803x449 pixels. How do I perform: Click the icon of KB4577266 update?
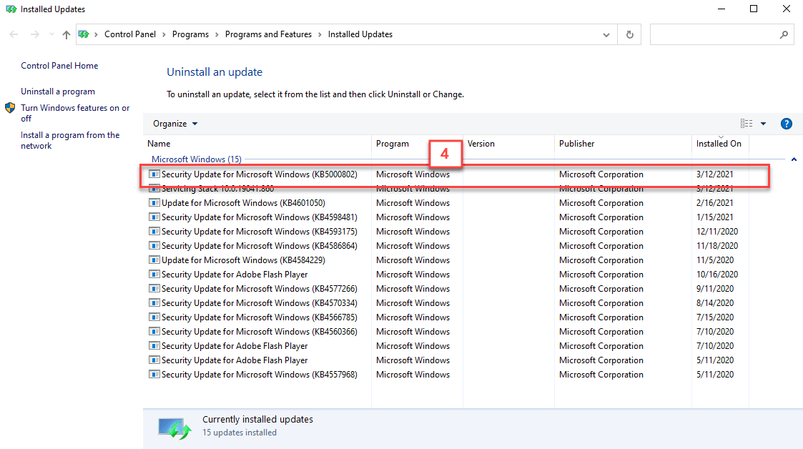coord(154,289)
